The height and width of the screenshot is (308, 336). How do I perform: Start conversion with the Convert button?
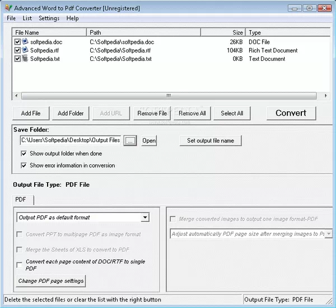[291, 113]
